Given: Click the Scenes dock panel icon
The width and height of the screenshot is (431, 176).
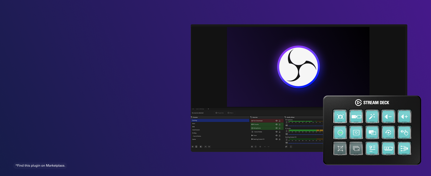Looking at the screenshot, I should coord(192,117).
